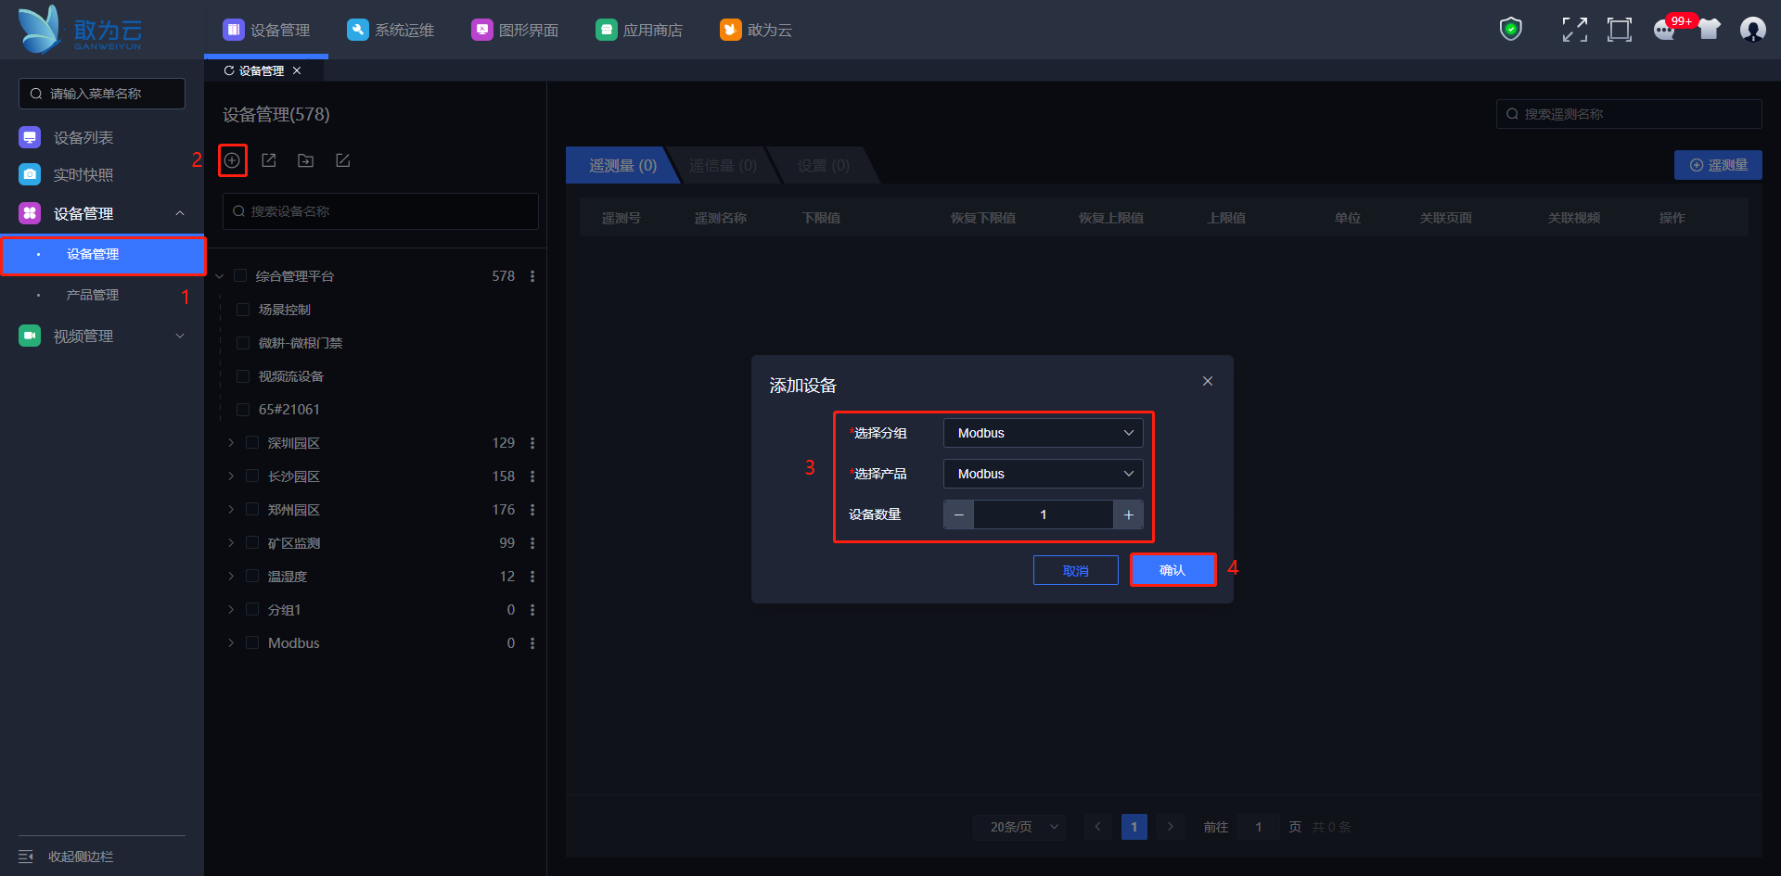Cancel the dialog with 取消 button
This screenshot has height=876, width=1781.
click(1075, 570)
